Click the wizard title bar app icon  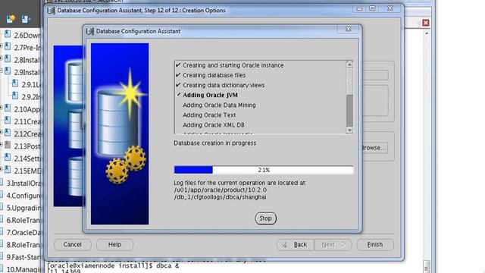[51, 11]
